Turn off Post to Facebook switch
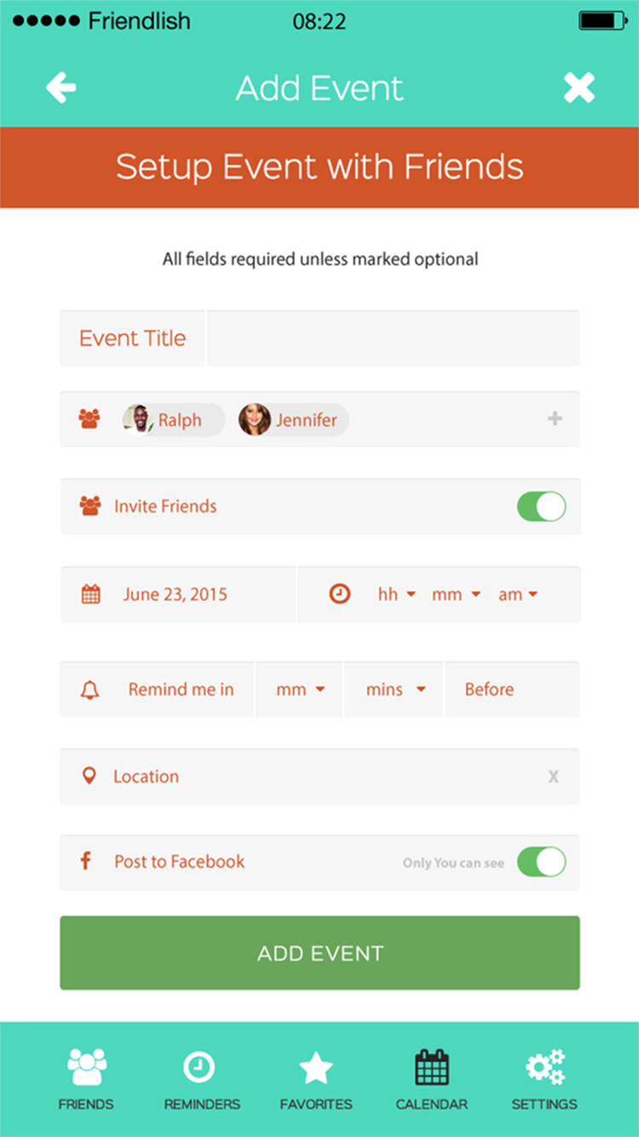639x1137 pixels. click(541, 862)
